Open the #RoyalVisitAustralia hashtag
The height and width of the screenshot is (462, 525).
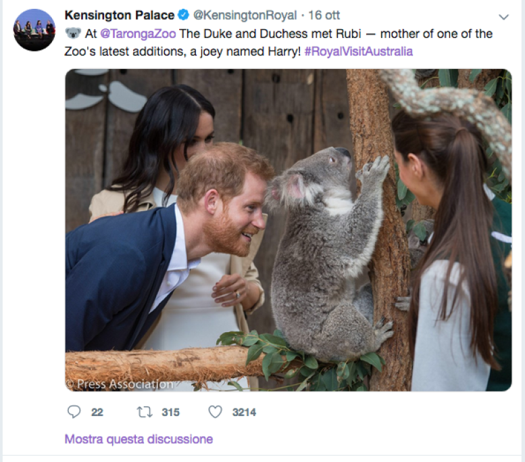click(358, 51)
